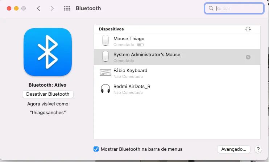269x162 pixels.
Task: Select Fábio Keyboard device row
Action: pyautogui.click(x=177, y=73)
